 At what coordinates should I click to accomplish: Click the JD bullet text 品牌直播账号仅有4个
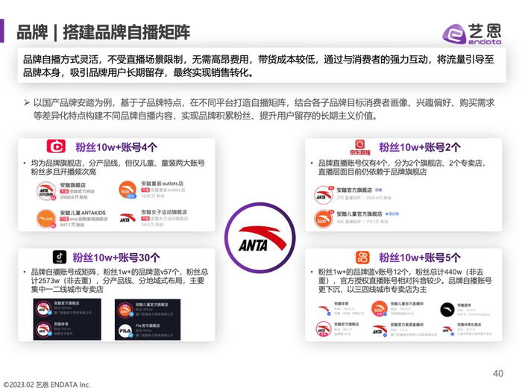[x=402, y=167]
